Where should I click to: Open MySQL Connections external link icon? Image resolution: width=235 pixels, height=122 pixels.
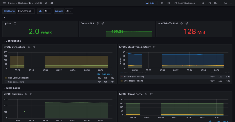coord(34,47)
